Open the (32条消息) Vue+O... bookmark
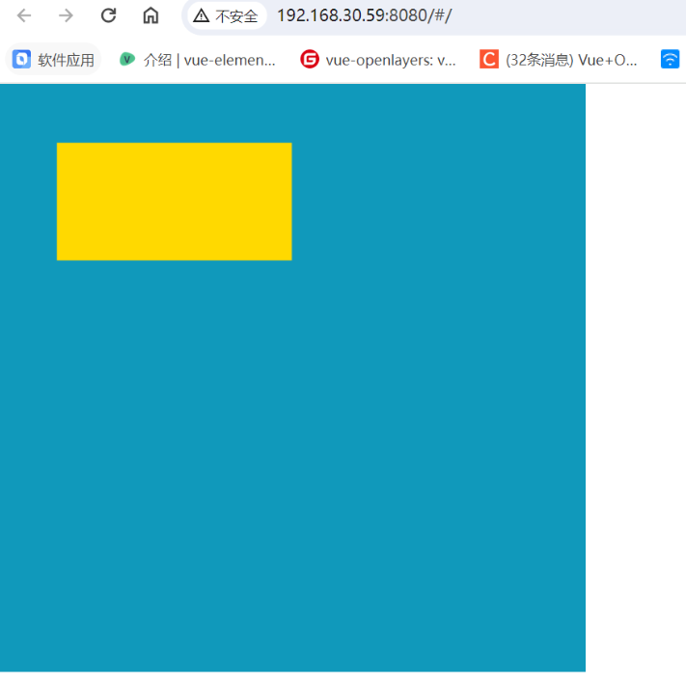Image resolution: width=686 pixels, height=681 pixels. click(559, 60)
